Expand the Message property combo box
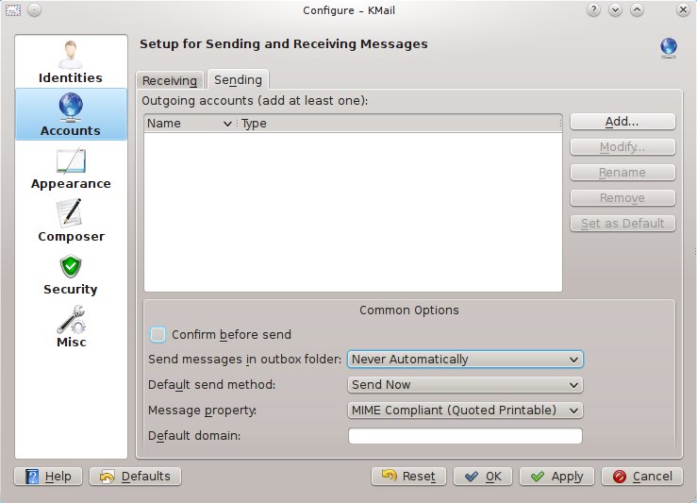 click(x=465, y=411)
